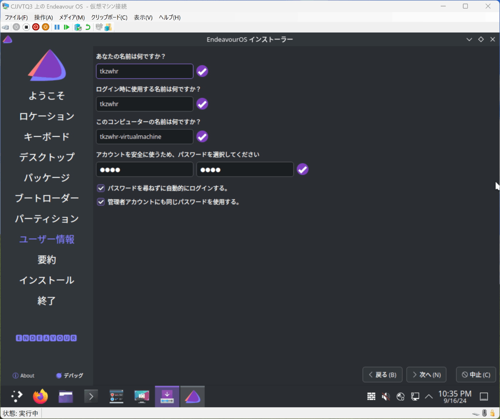This screenshot has width=500, height=419.
Task: Select パーティション step in sidebar
Action: tap(47, 219)
